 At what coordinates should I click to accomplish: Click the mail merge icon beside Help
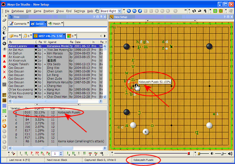click(x=97, y=11)
